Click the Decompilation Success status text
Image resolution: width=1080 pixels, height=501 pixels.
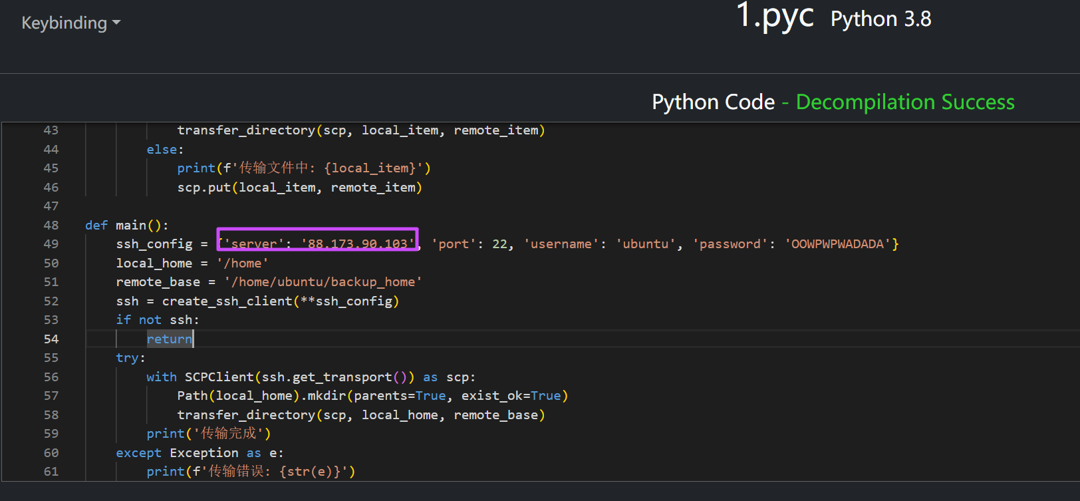pyautogui.click(x=904, y=102)
